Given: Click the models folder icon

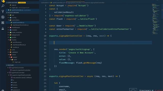Looking at the screenshot, I should click(x=10, y=30).
